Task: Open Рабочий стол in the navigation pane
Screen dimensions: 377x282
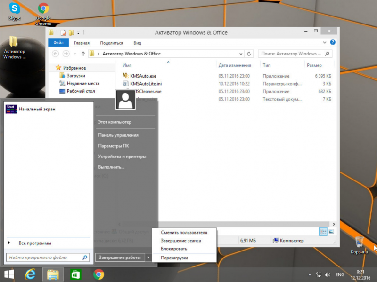Action: (81, 91)
